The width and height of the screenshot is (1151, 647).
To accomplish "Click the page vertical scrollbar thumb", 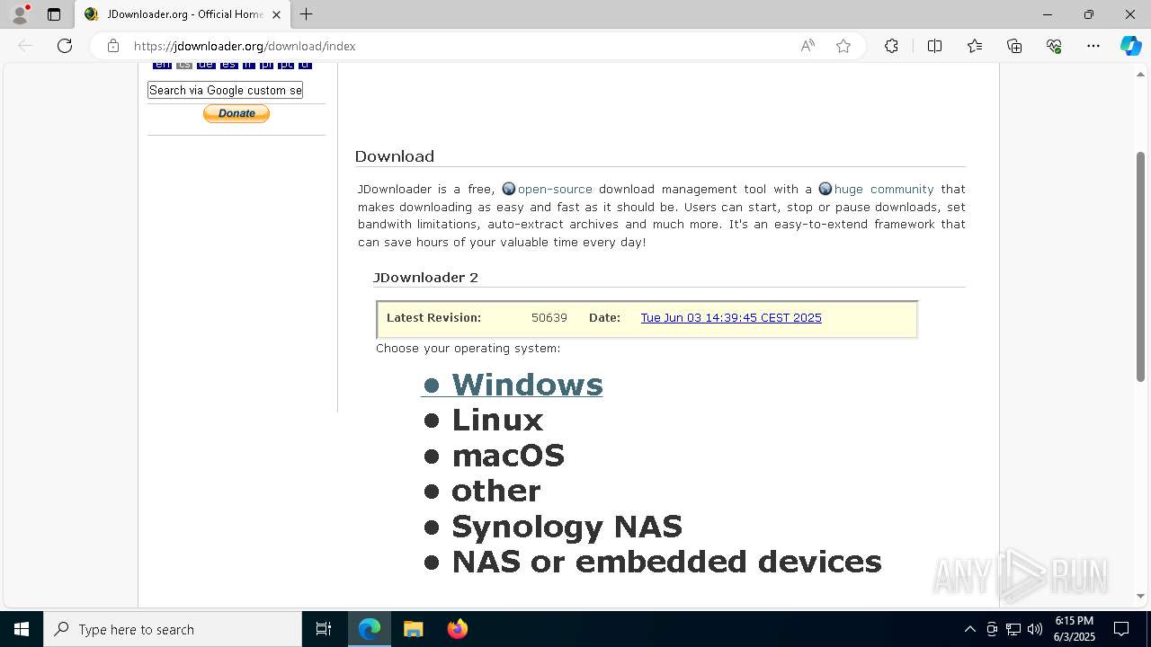I will tap(1141, 267).
